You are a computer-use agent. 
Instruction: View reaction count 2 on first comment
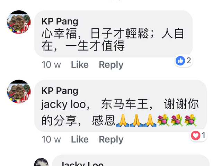pyautogui.click(x=189, y=61)
